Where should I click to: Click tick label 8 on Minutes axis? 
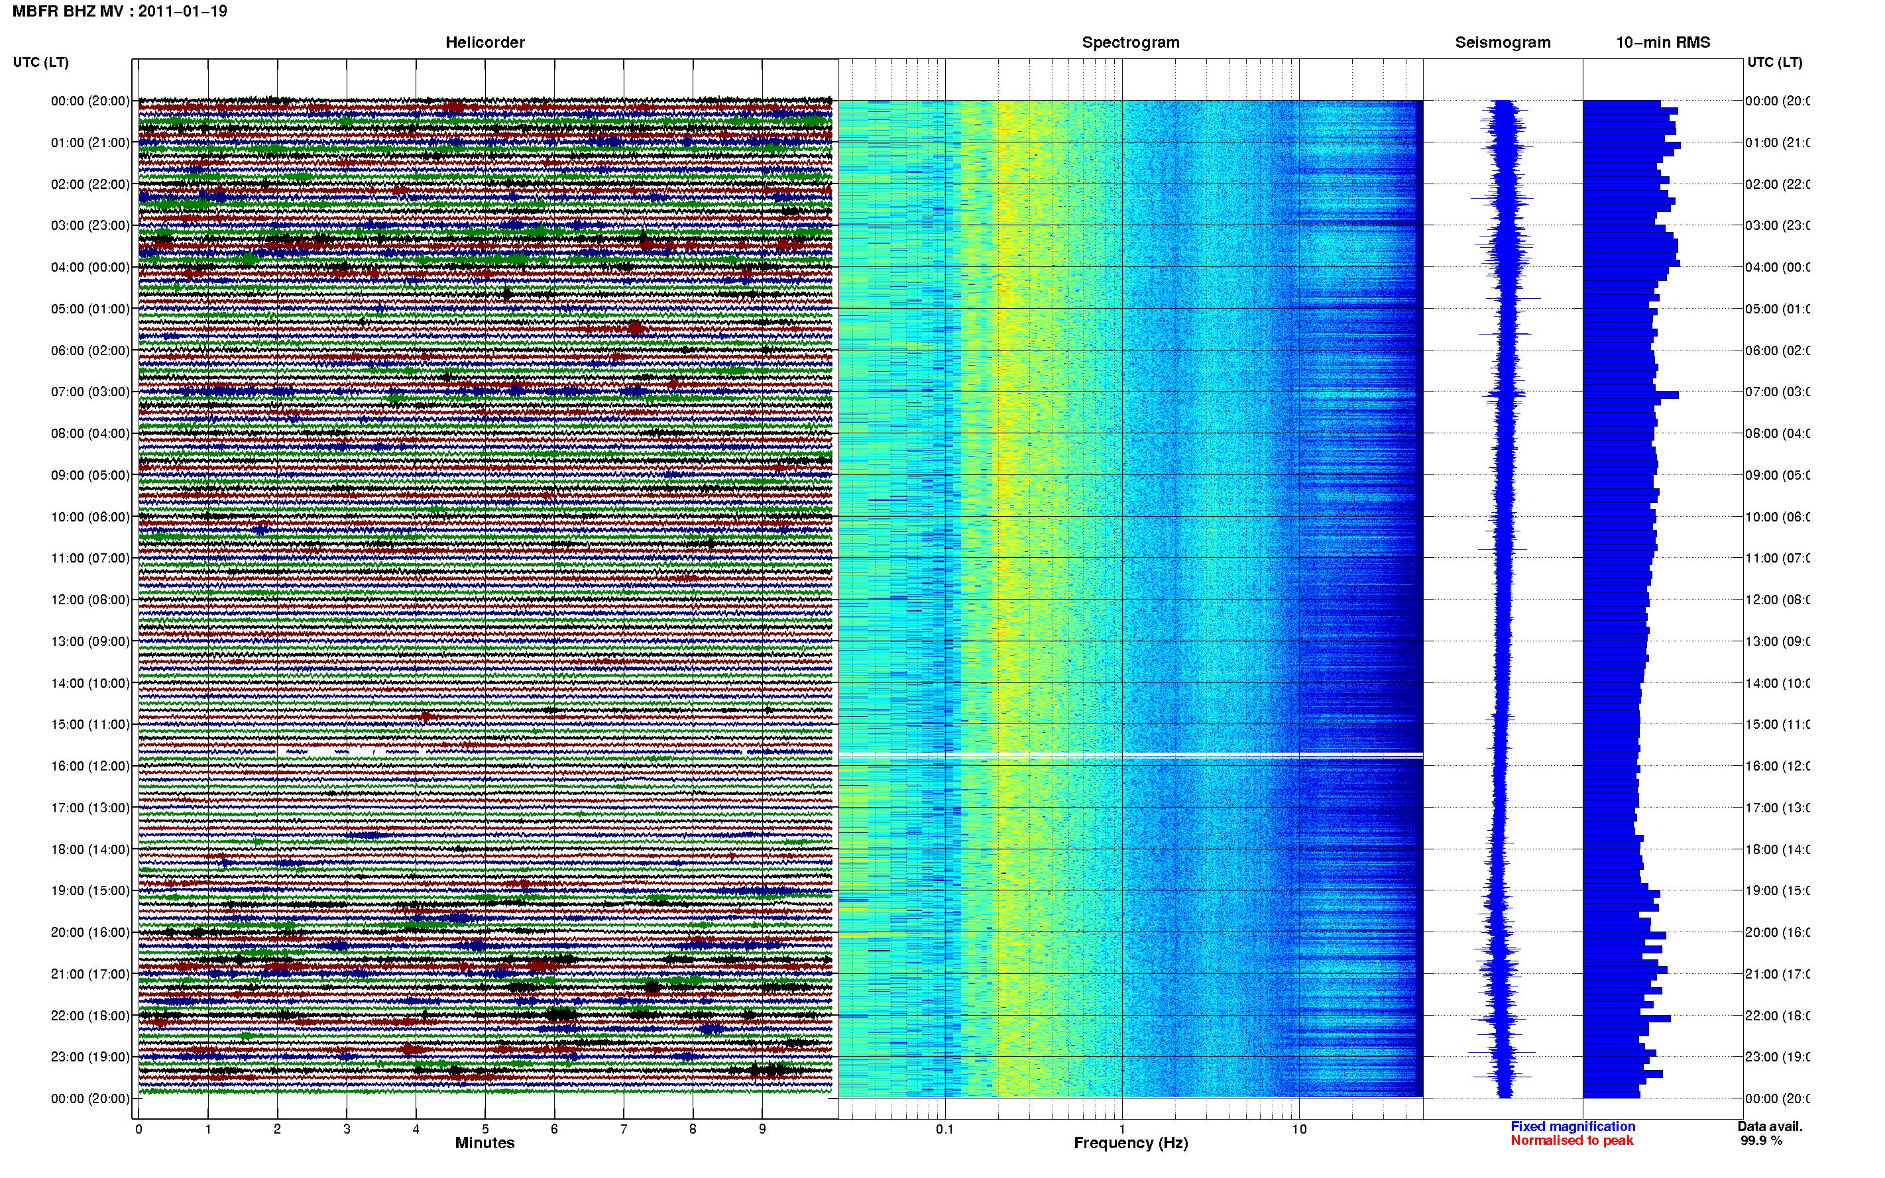693,1129
